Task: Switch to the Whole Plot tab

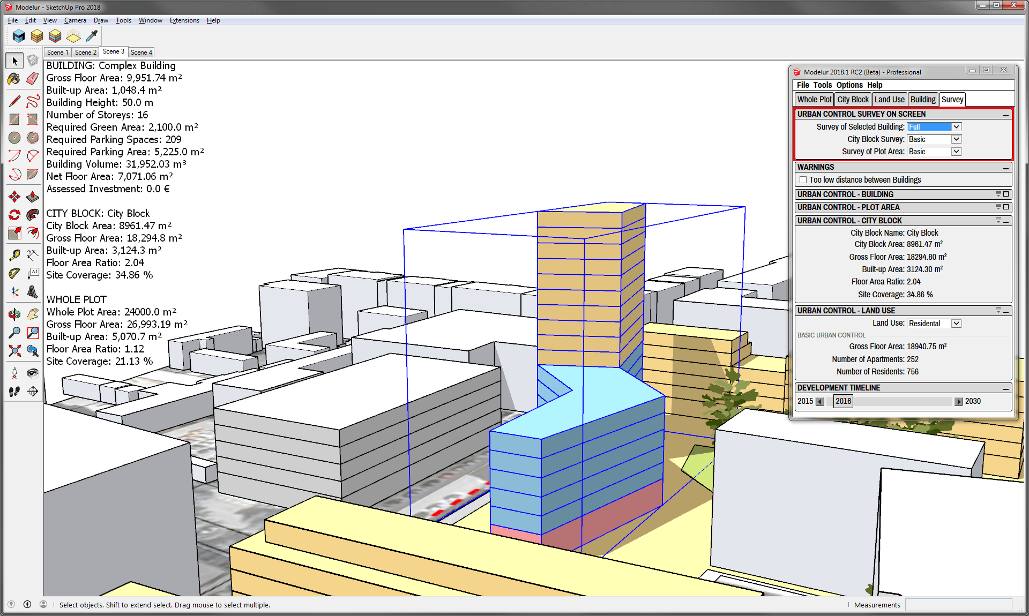Action: (814, 99)
